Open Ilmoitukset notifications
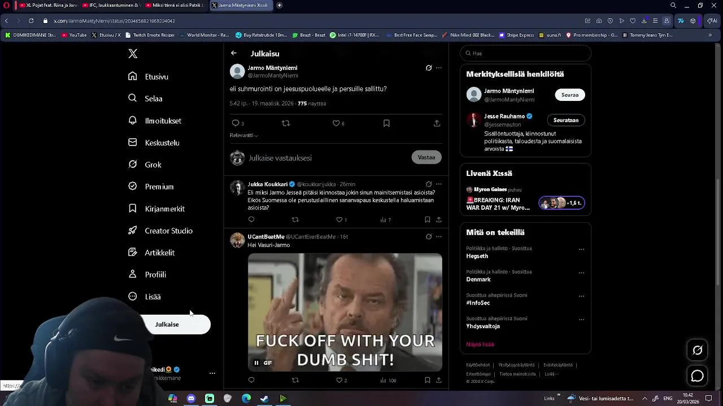Viewport: 723px width, 406px height. [155, 121]
